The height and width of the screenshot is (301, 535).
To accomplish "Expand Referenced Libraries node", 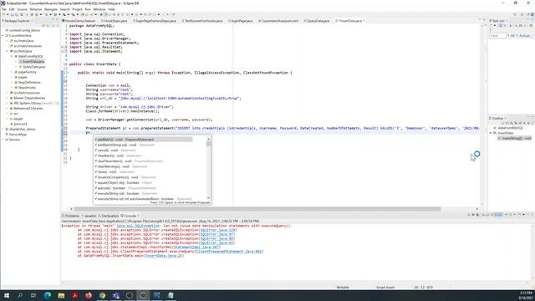I will [8, 108].
